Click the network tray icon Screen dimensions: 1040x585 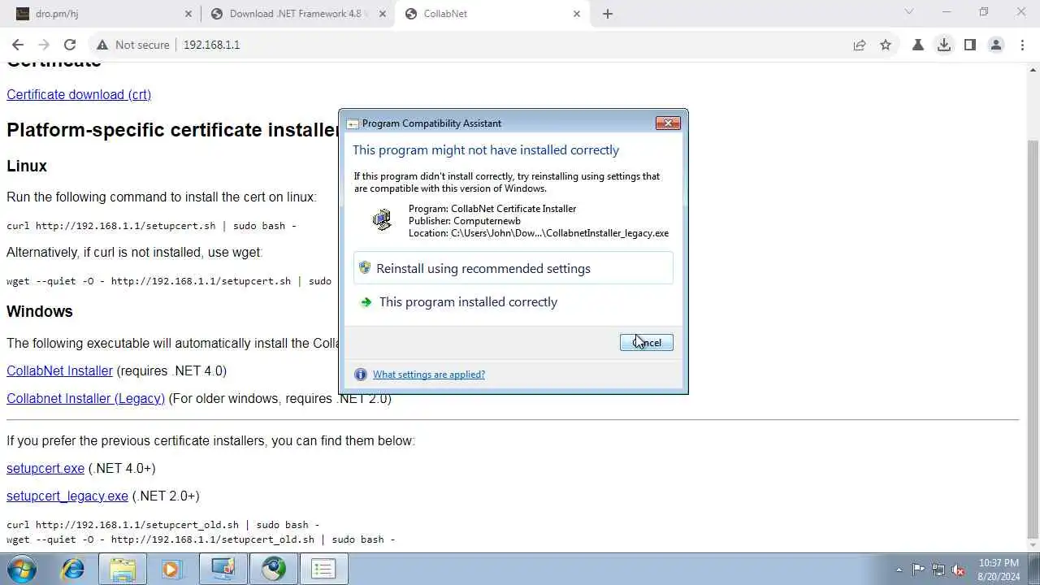(938, 570)
